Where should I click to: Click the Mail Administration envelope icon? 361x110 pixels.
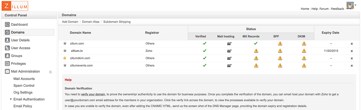click(8, 71)
